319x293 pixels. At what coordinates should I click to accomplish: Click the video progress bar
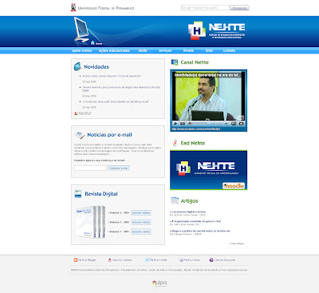tap(198, 124)
